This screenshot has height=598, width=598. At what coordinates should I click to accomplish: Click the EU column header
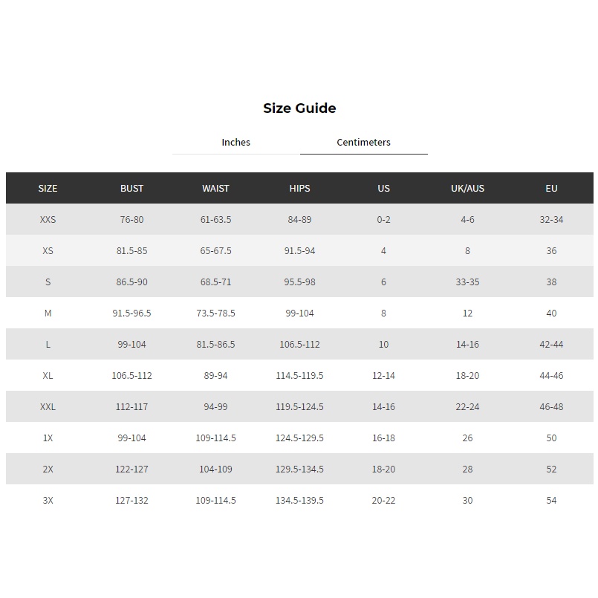pos(551,188)
